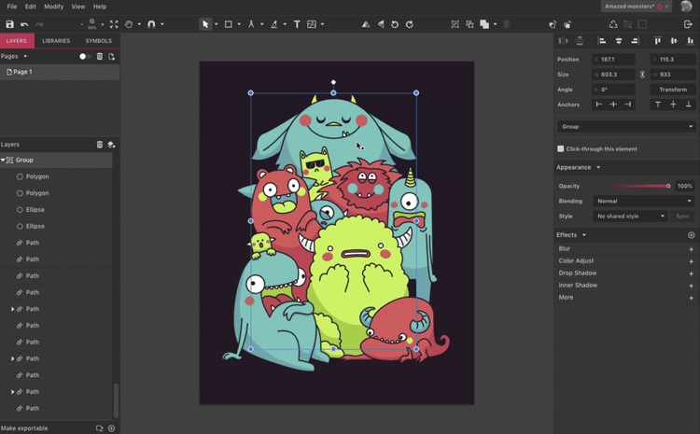Click the Fit to screen icon
The image size is (700, 434).
click(114, 24)
